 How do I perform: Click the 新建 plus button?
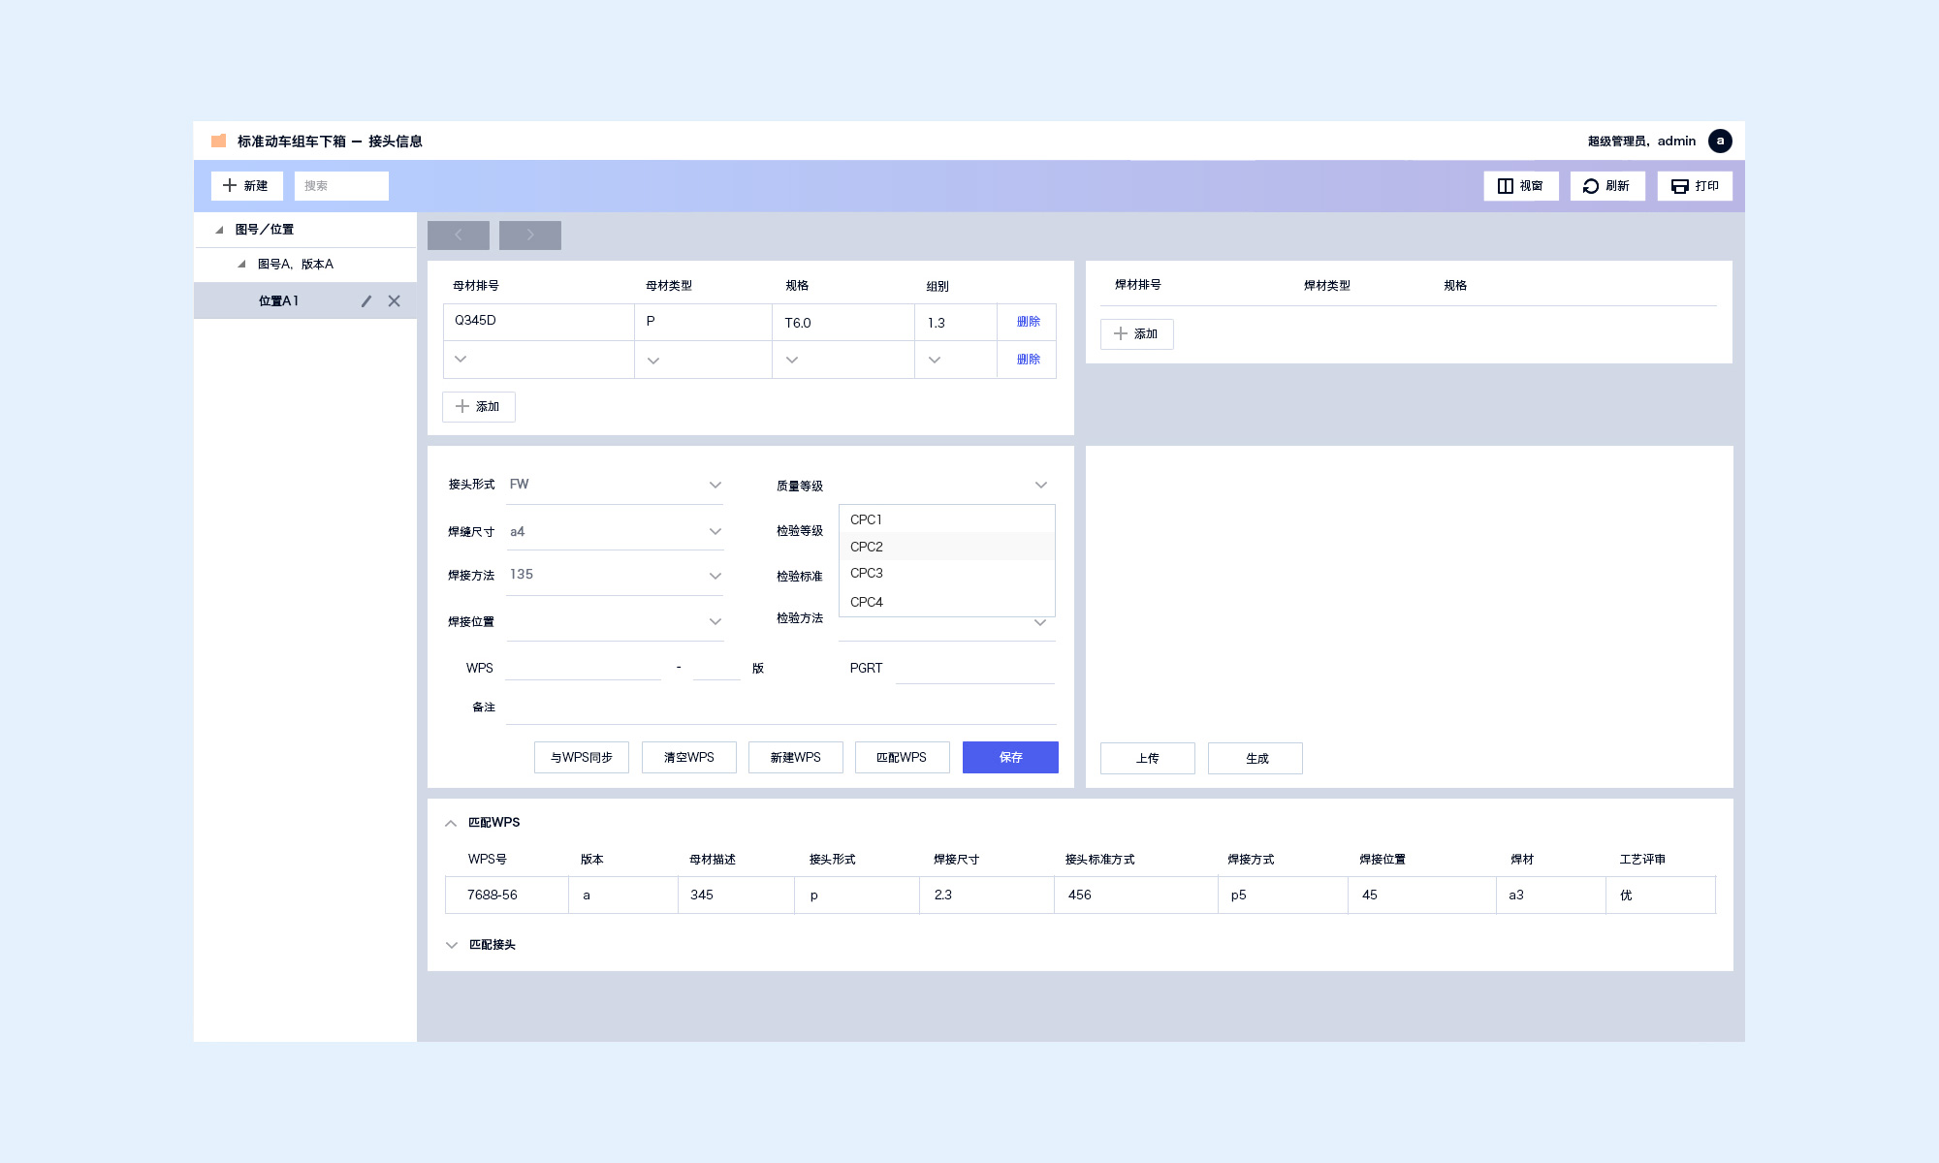coord(246,186)
